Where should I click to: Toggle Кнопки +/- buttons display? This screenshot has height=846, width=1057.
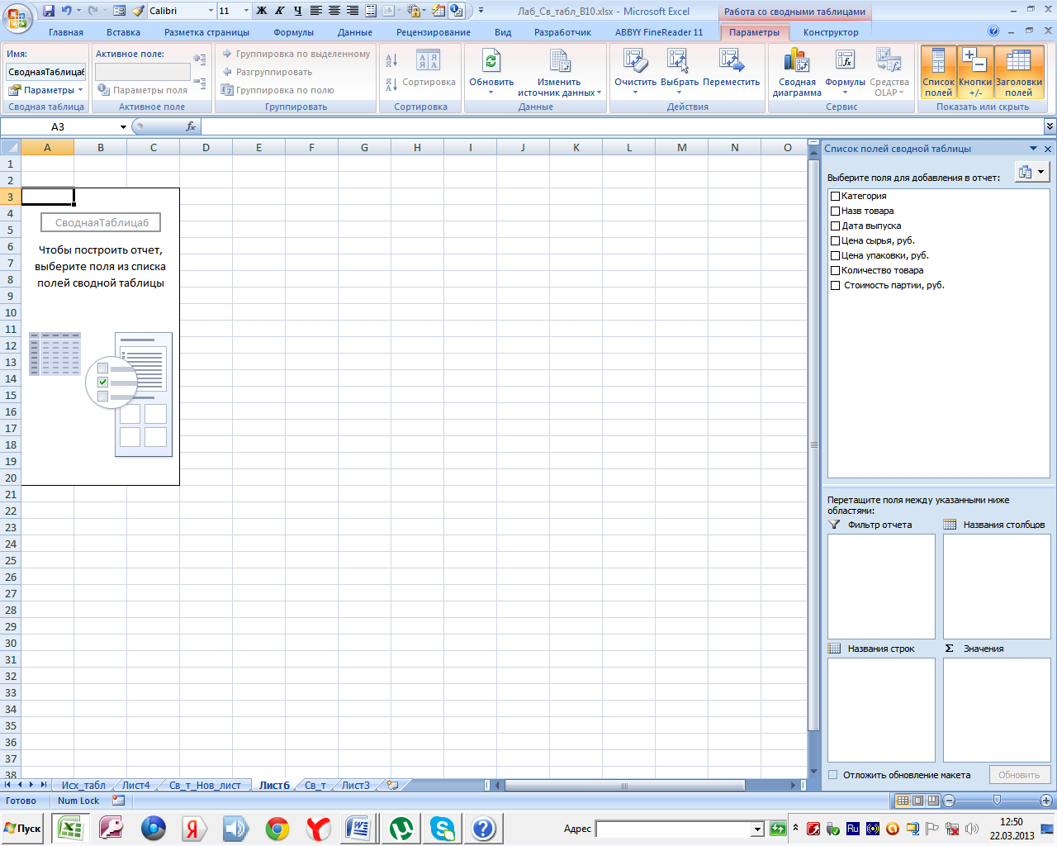click(x=975, y=72)
